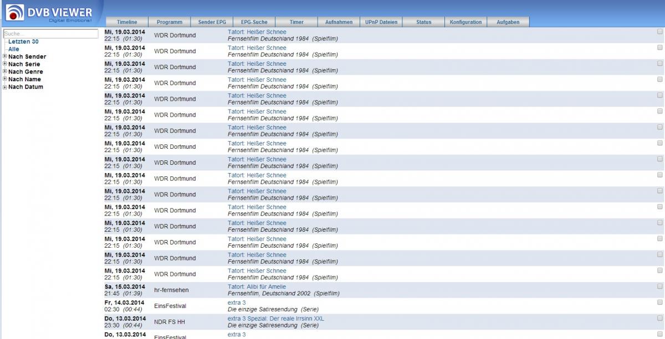Select Alle in the sidebar tree

click(14, 49)
